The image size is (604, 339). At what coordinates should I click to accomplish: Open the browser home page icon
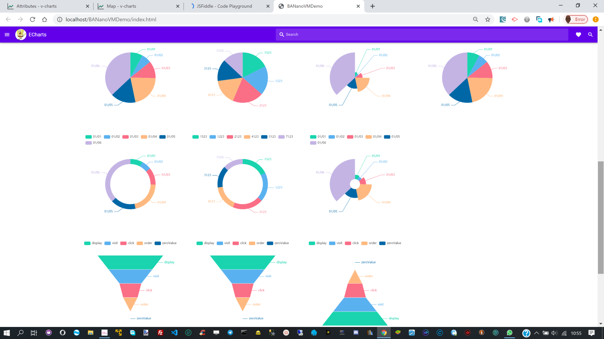point(44,19)
